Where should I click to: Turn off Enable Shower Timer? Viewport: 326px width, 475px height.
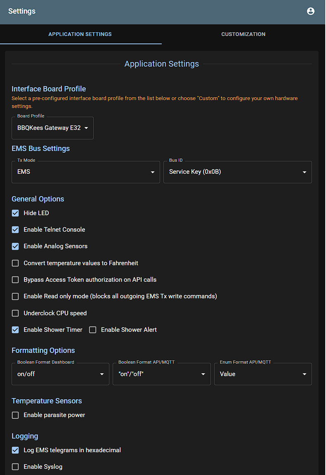click(15, 330)
